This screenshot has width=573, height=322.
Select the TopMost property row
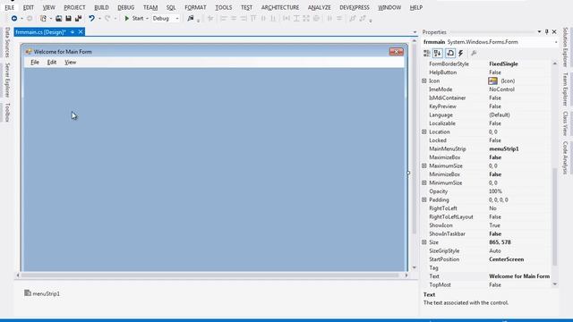[x=487, y=284]
